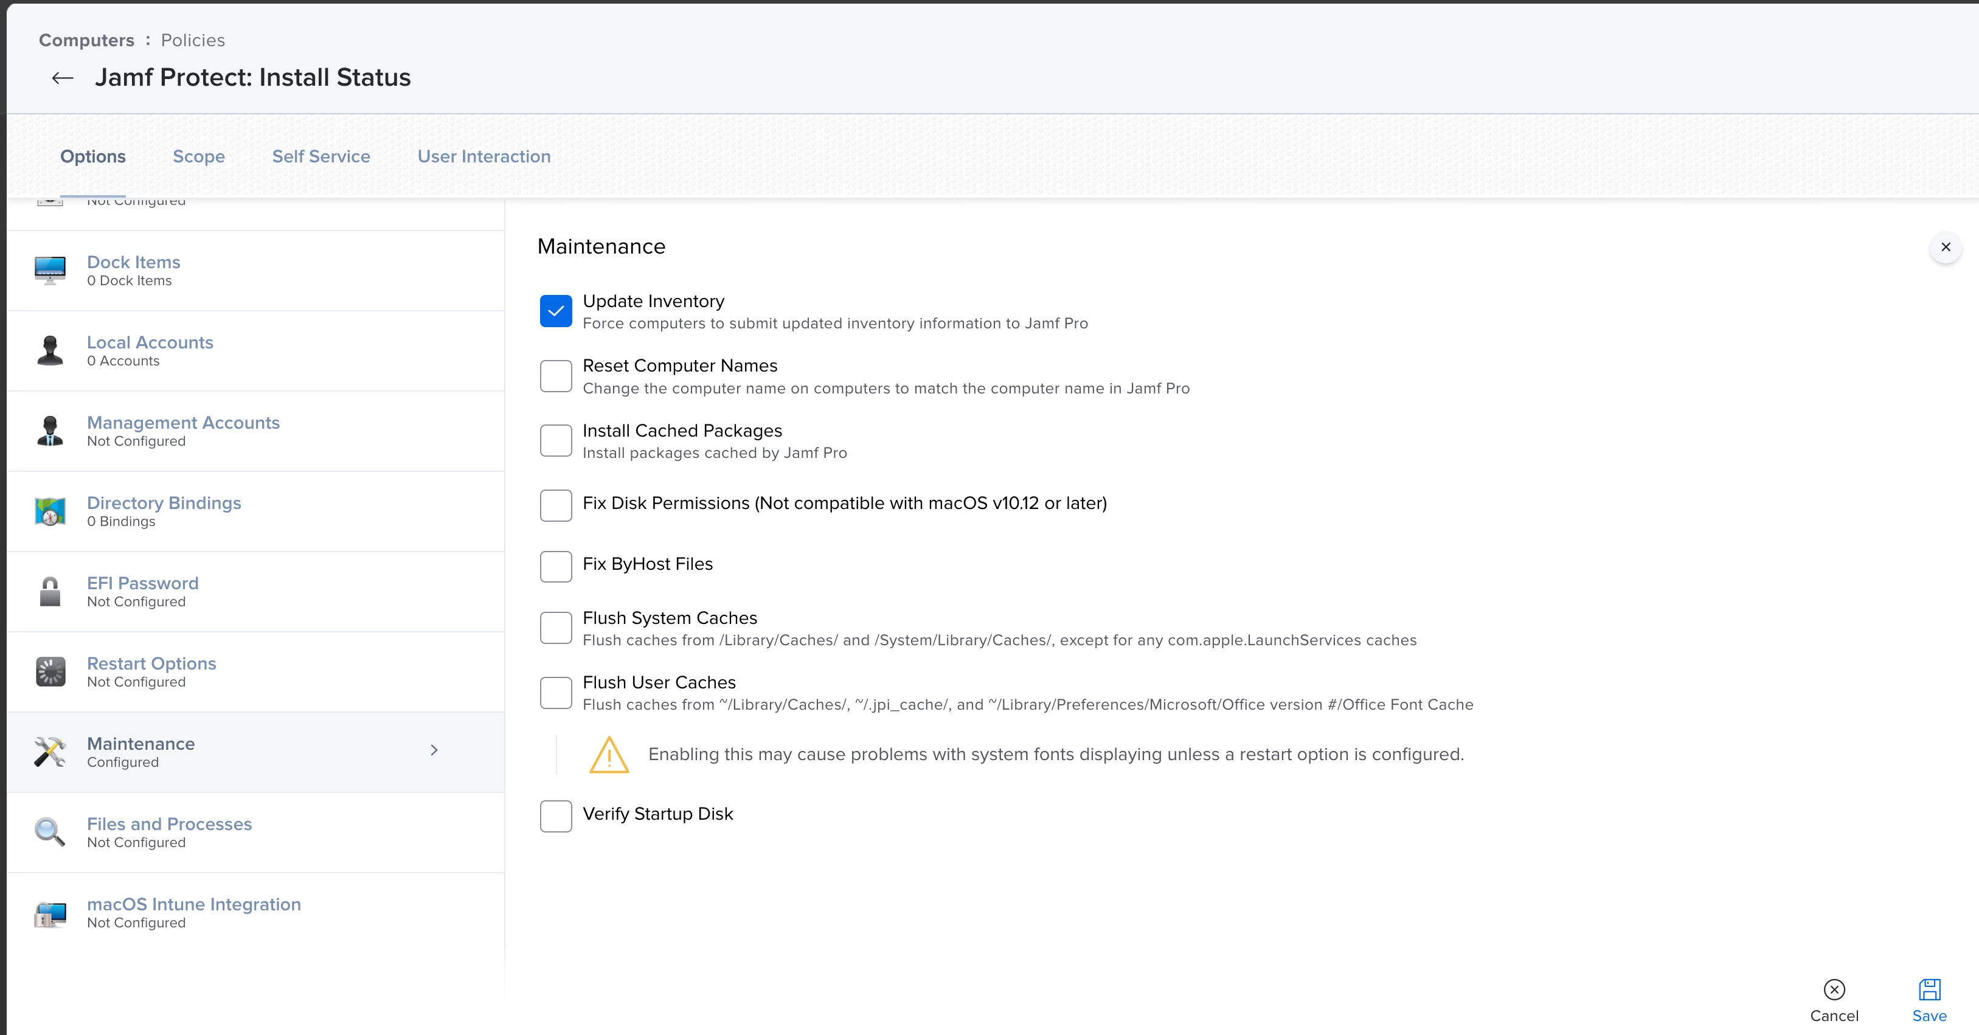This screenshot has height=1035, width=1979.
Task: Expand Maintenance row chevron arrow
Action: click(434, 750)
